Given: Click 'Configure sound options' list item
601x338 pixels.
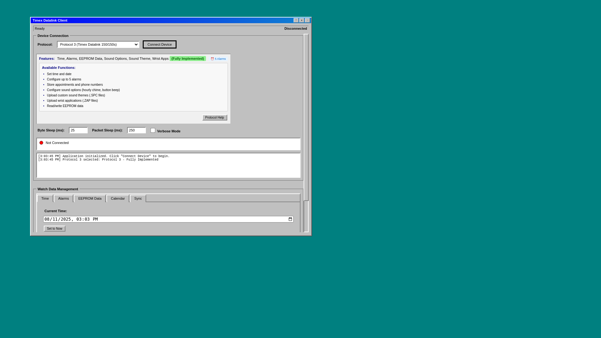Looking at the screenshot, I should point(83,90).
